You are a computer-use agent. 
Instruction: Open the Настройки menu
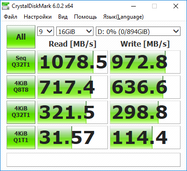pyautogui.click(x=38, y=17)
